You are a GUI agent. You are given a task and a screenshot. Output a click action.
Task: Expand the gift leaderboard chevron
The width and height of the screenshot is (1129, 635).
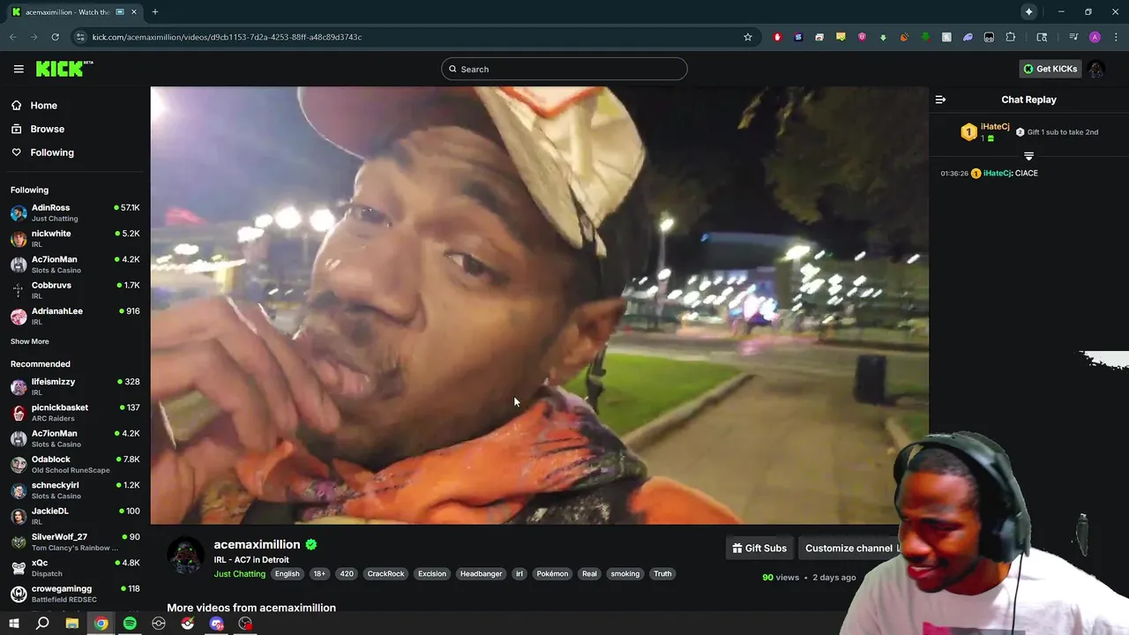(1028, 156)
